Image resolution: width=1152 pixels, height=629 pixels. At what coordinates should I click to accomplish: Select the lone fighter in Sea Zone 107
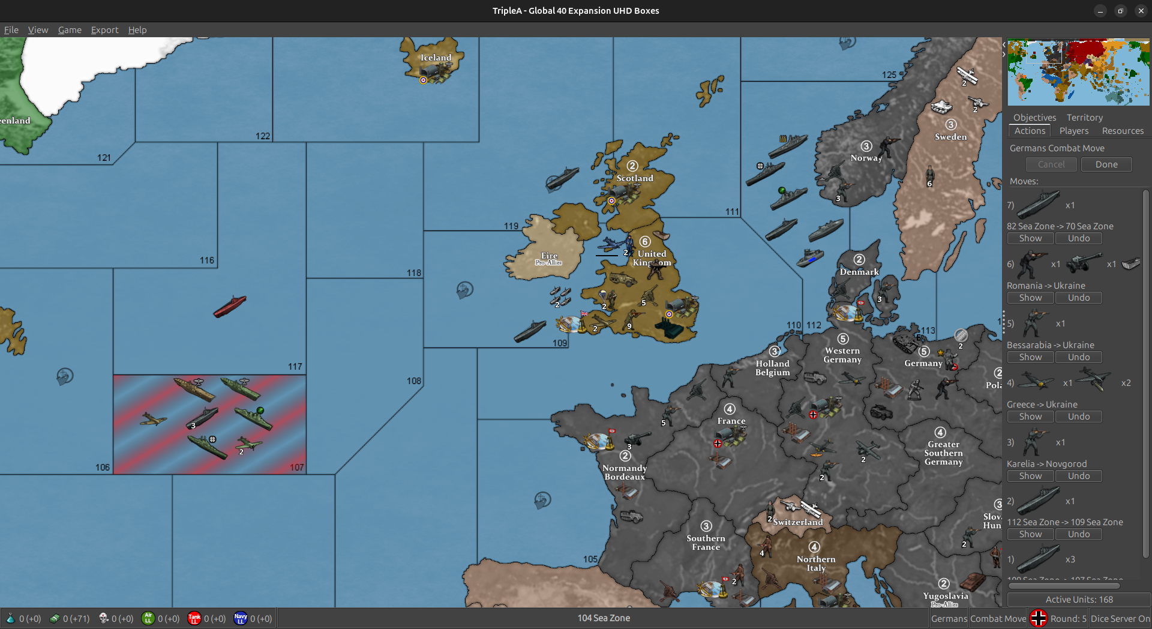coord(154,419)
